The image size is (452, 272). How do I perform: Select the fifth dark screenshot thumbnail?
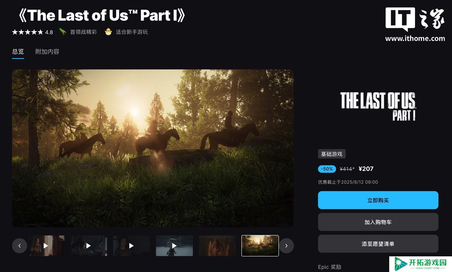217,246
